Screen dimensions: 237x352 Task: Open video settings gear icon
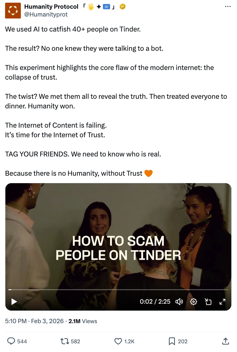click(193, 302)
